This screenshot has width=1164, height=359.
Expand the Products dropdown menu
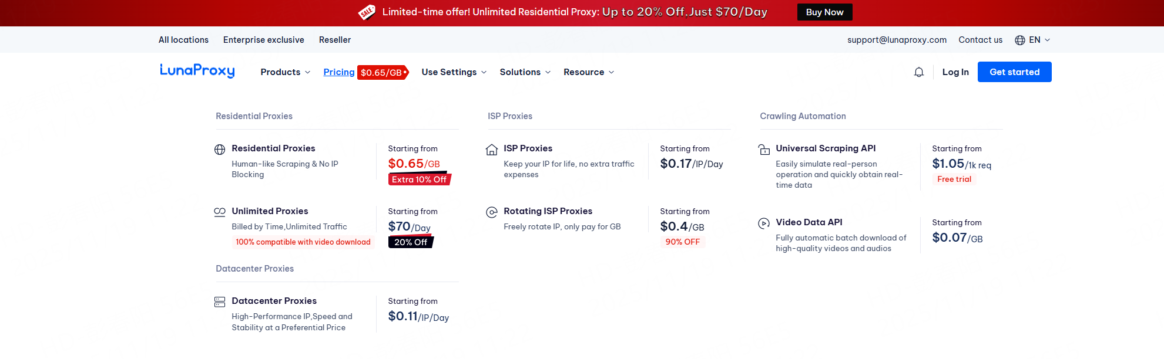(x=285, y=72)
